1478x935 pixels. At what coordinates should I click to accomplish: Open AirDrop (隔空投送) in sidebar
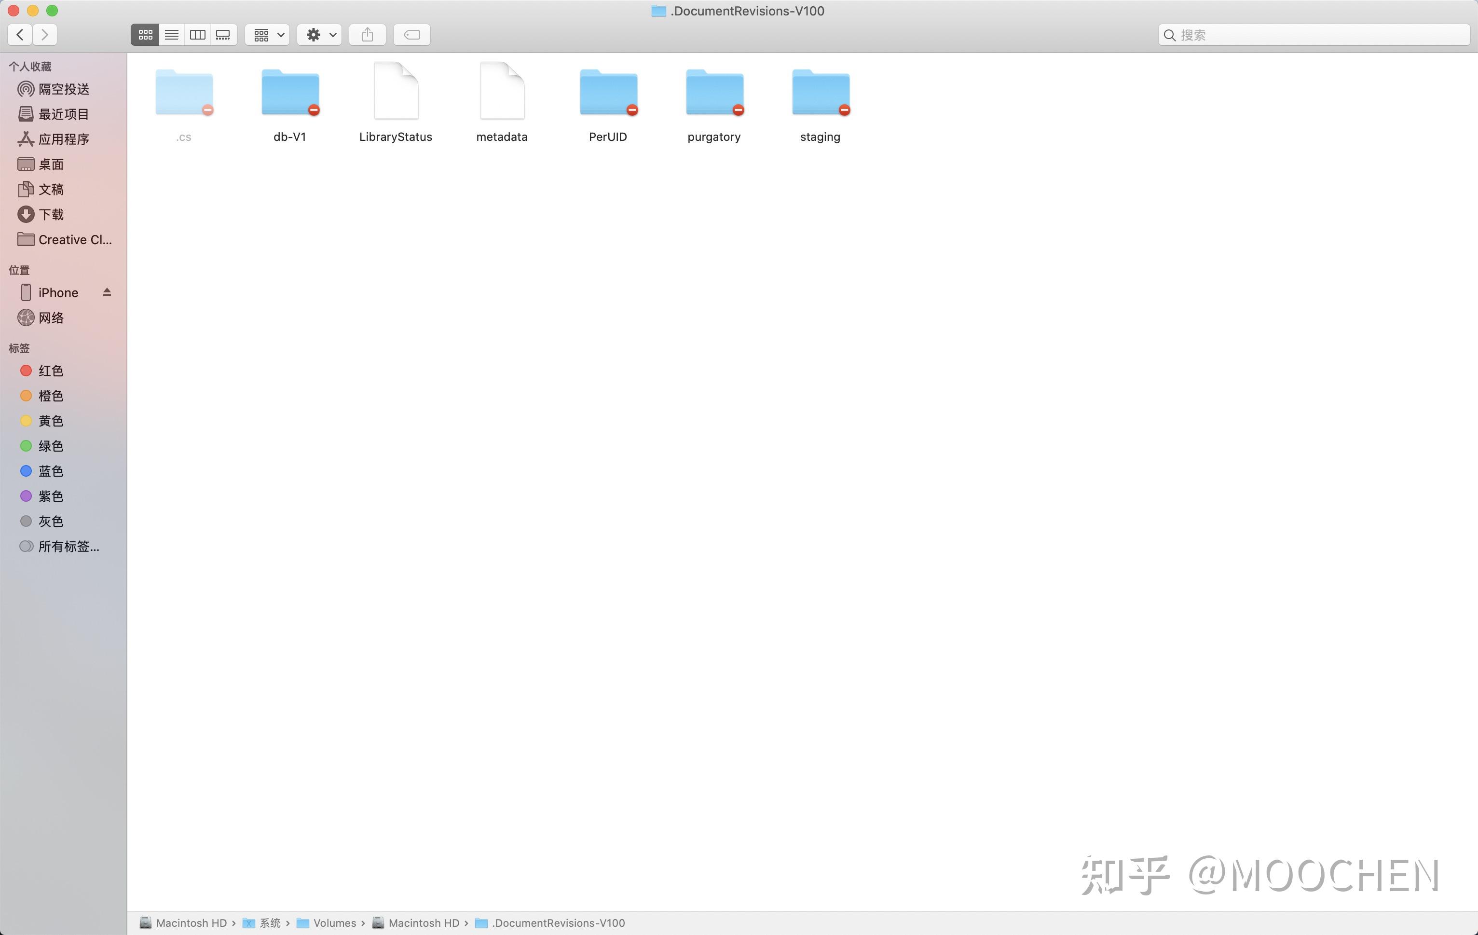pos(63,89)
